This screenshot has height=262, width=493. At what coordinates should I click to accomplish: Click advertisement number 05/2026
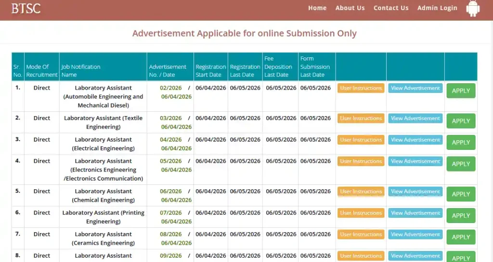tap(171, 161)
